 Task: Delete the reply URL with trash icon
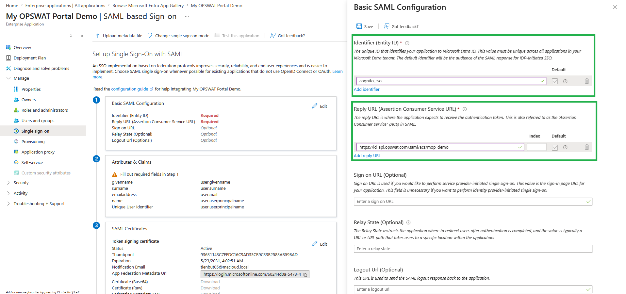(587, 147)
